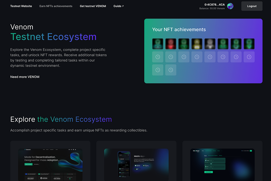Viewport: 271px width, 181px height.
Task: Click the second pending clock icon, third row
Action: (171, 70)
